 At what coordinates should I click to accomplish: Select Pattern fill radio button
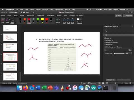(x=105, y=44)
